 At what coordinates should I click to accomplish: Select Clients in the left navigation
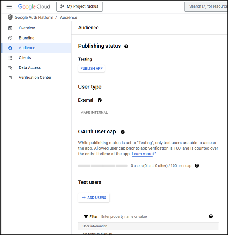[25, 58]
